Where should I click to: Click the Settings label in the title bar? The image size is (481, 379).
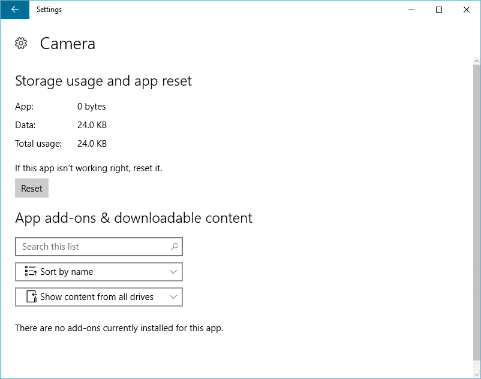[49, 10]
